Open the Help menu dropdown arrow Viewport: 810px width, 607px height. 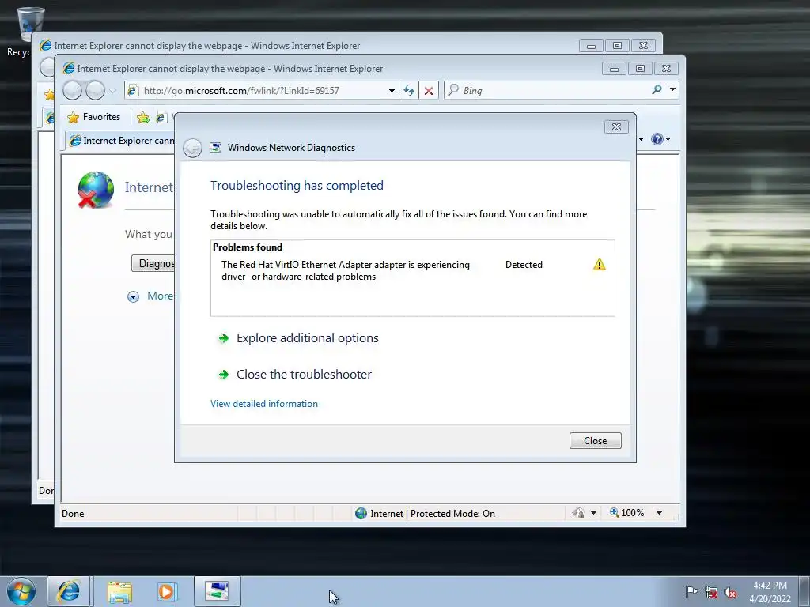[x=668, y=139]
